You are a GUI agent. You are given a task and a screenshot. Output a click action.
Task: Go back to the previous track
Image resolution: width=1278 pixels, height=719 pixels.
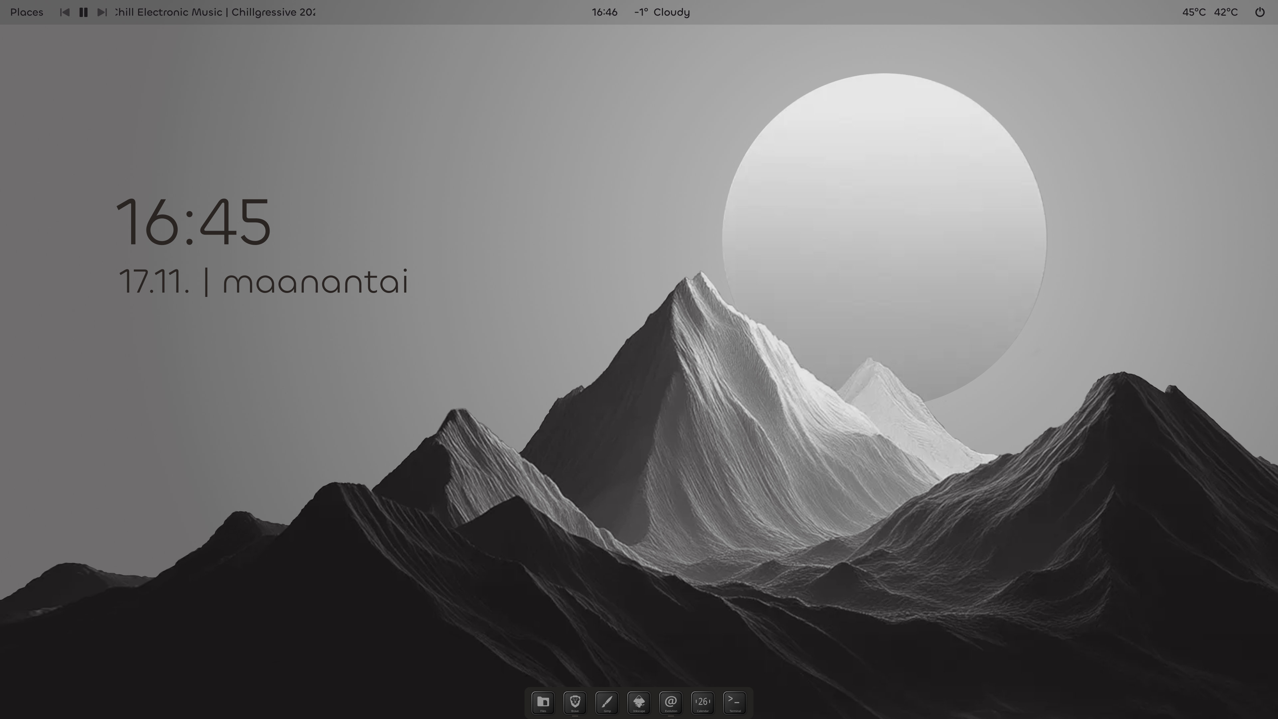65,12
